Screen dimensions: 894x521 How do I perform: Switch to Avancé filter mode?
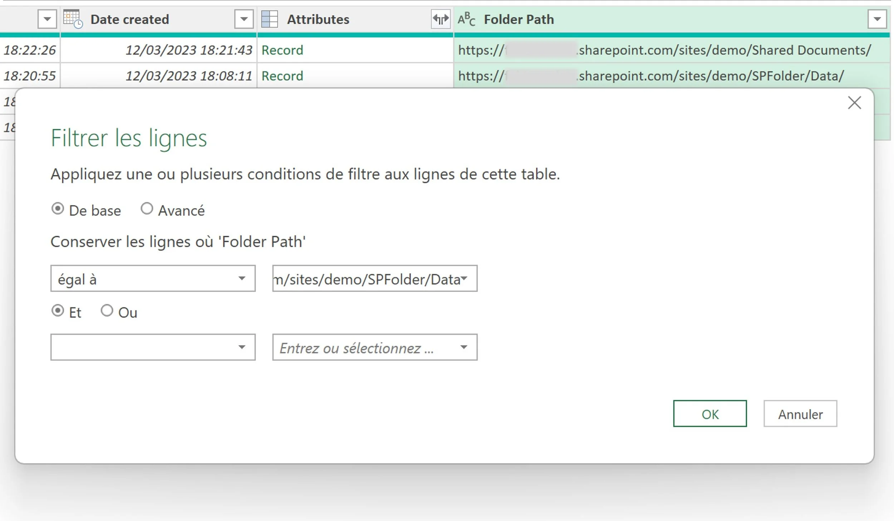pyautogui.click(x=147, y=209)
